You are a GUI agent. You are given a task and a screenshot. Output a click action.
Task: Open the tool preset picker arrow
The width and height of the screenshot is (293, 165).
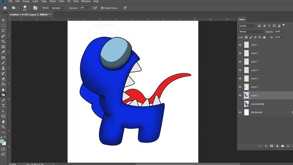coord(18,8)
